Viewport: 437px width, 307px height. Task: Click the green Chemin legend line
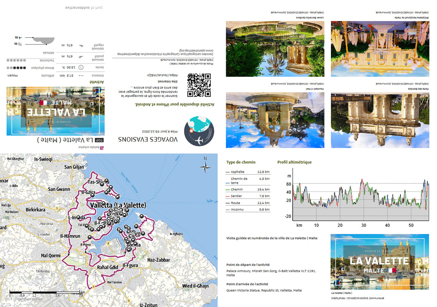[228, 190]
